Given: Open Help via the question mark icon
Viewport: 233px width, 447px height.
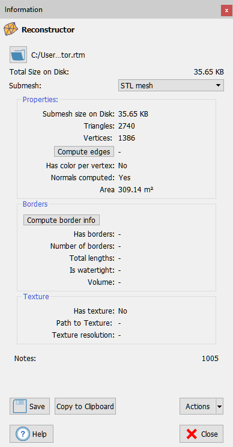Looking at the screenshot, I should click(31, 434).
